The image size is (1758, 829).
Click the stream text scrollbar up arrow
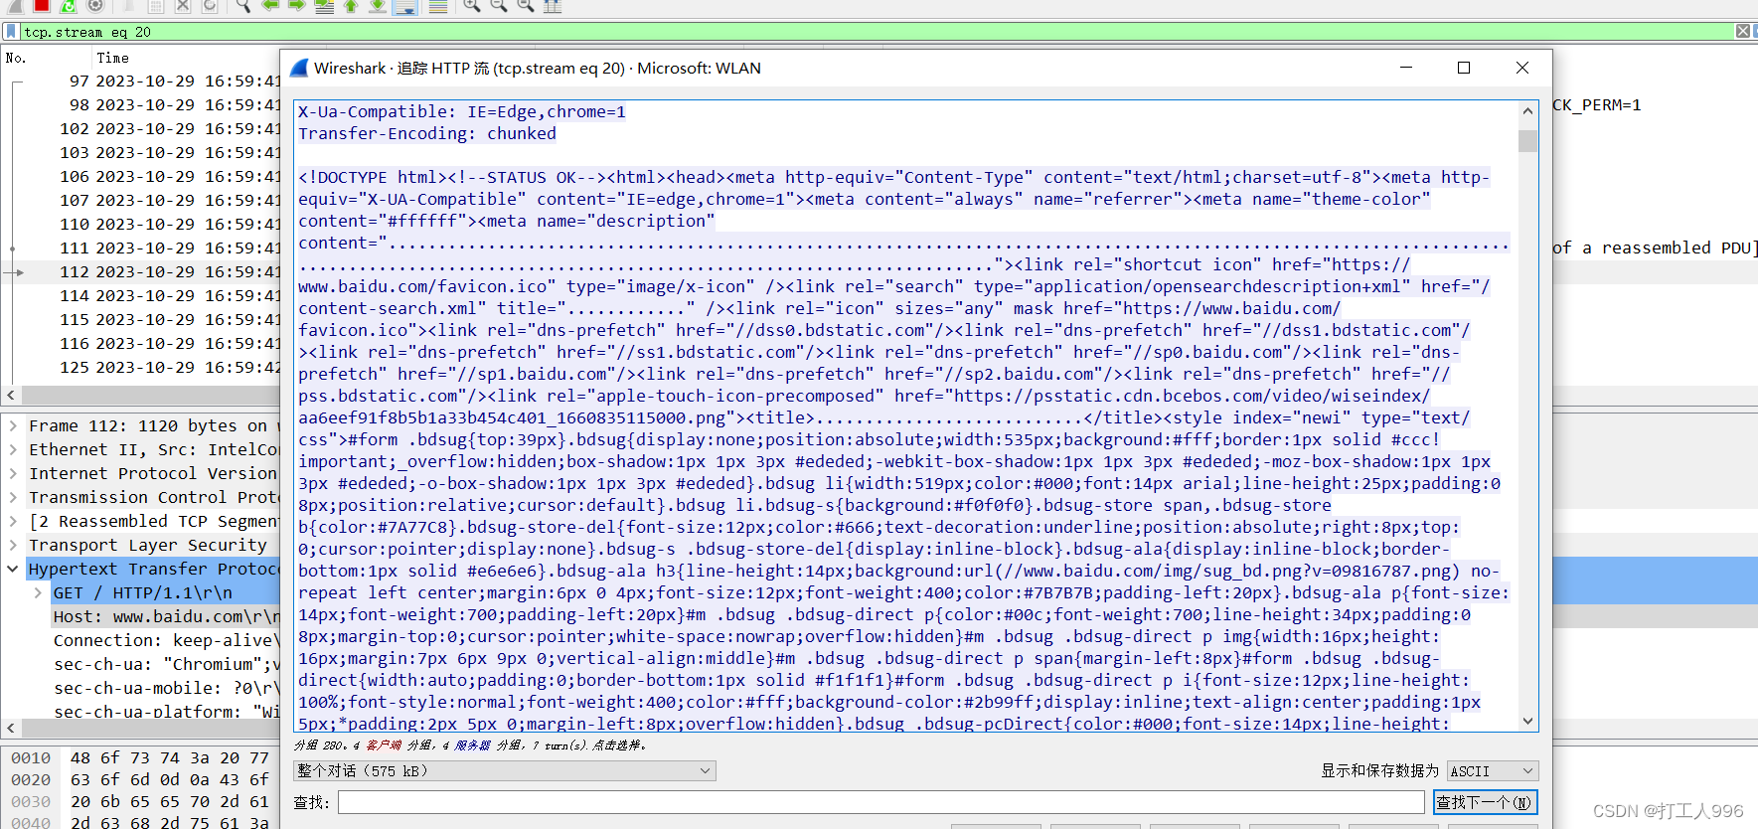[x=1528, y=111]
